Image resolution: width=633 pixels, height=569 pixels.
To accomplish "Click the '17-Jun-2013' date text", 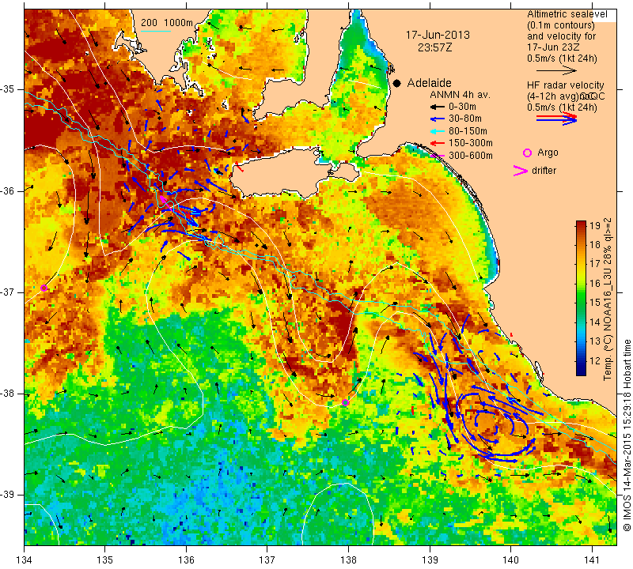I will coord(438,35).
